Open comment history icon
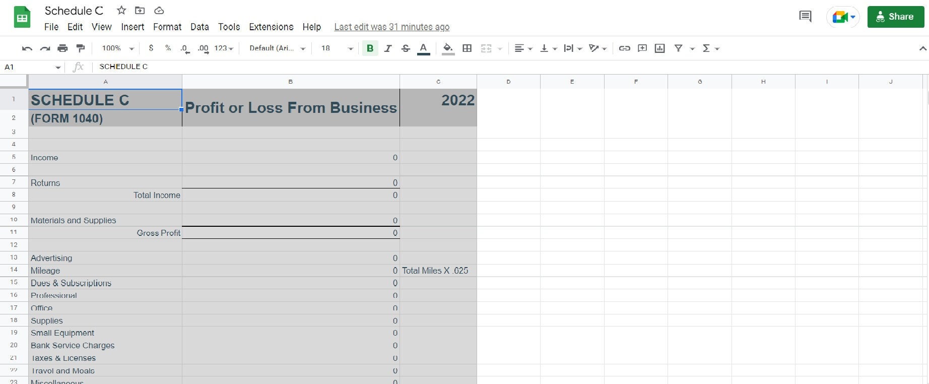Screen dimensions: 929x384 coord(806,17)
